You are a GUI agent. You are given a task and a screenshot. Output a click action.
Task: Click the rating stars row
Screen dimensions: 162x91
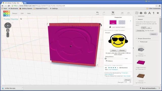click(113, 68)
